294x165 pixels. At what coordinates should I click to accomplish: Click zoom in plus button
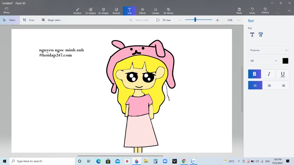click(217, 20)
